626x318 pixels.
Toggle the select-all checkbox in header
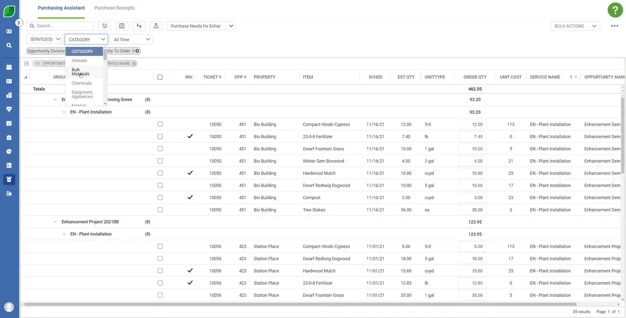click(x=160, y=77)
